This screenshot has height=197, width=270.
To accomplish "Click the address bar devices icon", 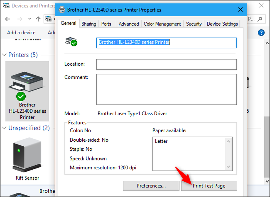I will [x=48, y=19].
